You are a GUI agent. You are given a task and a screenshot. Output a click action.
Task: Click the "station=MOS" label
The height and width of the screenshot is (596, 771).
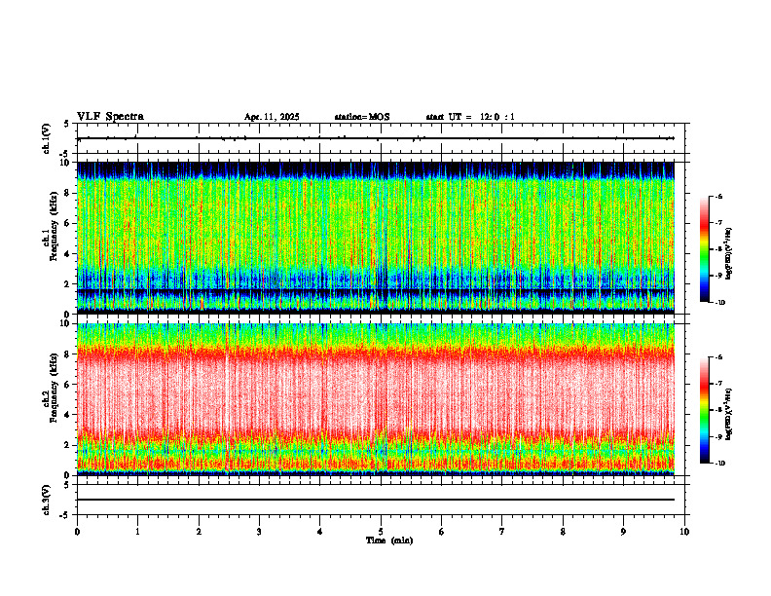coord(362,117)
